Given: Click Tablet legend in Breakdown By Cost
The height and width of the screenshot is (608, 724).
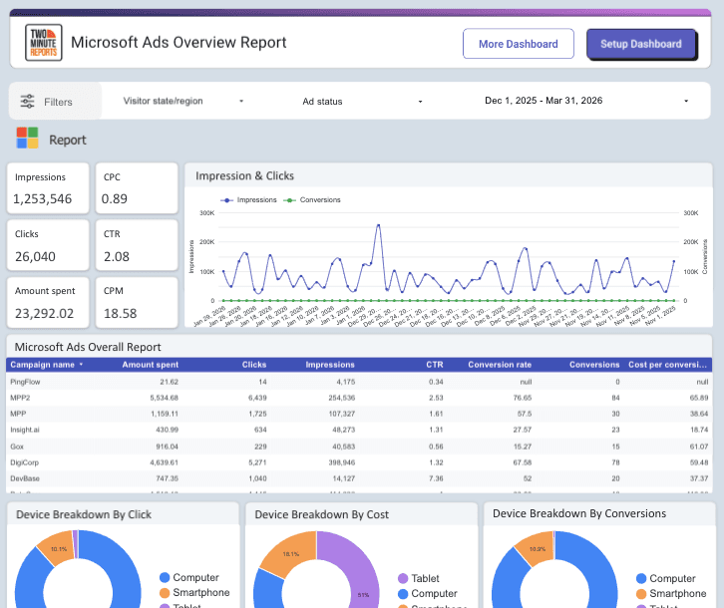Looking at the screenshot, I should click(419, 578).
